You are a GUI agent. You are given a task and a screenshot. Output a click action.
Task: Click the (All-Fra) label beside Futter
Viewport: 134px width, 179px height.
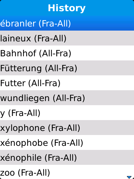[x=44, y=83]
